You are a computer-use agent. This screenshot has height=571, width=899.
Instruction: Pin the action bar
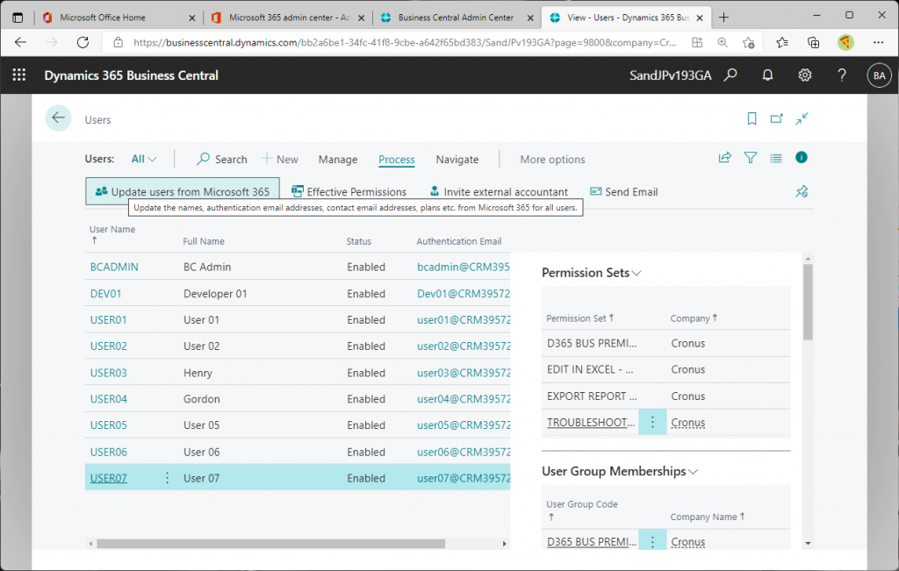point(802,192)
